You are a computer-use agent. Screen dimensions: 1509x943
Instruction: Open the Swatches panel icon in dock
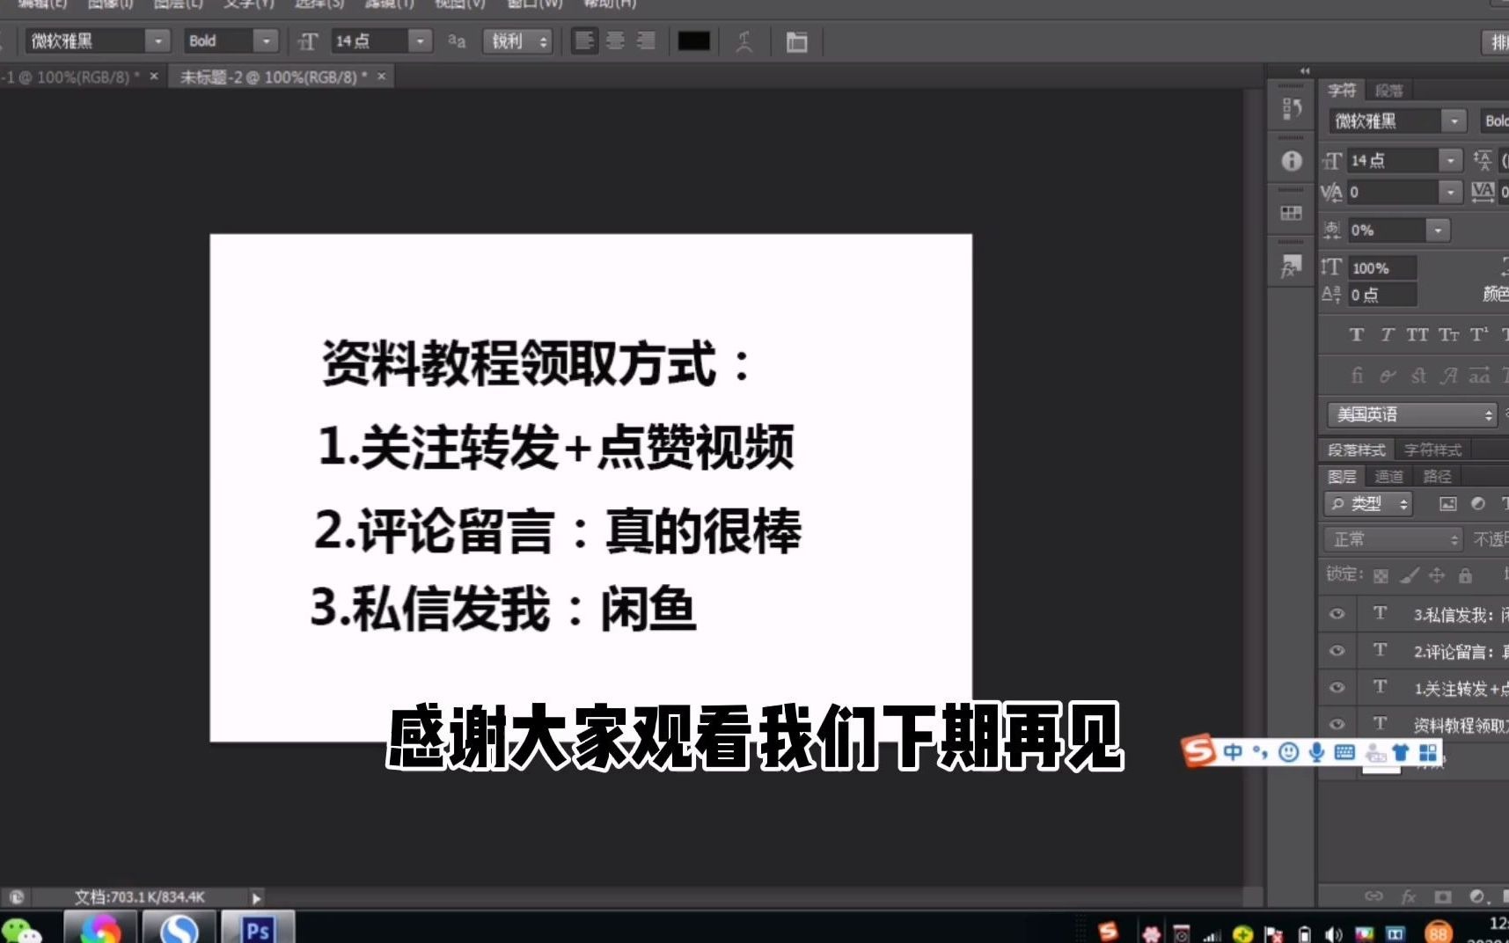[1292, 213]
